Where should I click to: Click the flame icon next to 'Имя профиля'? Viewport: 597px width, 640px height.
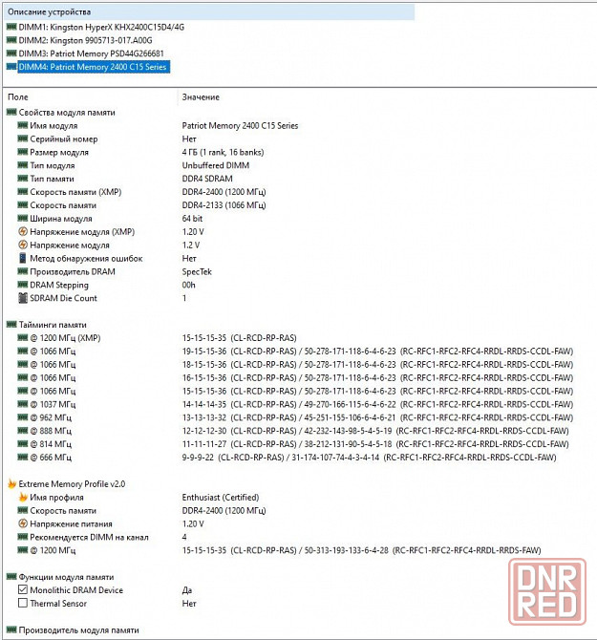pos(23,497)
